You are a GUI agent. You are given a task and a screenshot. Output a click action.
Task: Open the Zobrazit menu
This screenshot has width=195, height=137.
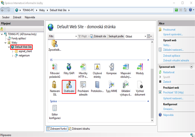point(17,17)
